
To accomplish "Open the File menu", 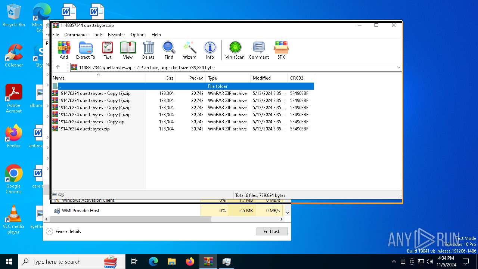I will pos(56,34).
